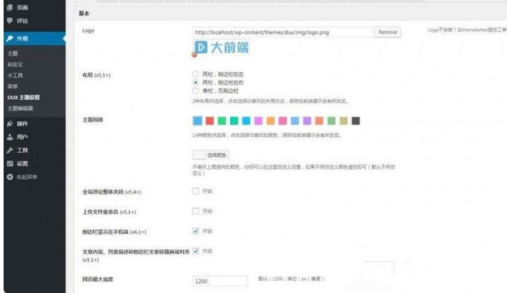Click the Comments (评论) speech bubble icon
The height and width of the screenshot is (293, 507).
pyautogui.click(x=9, y=21)
